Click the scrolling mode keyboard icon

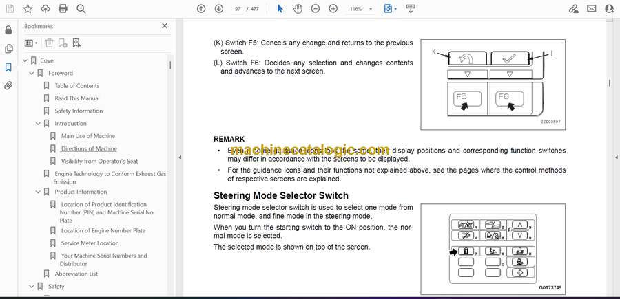tap(411, 9)
